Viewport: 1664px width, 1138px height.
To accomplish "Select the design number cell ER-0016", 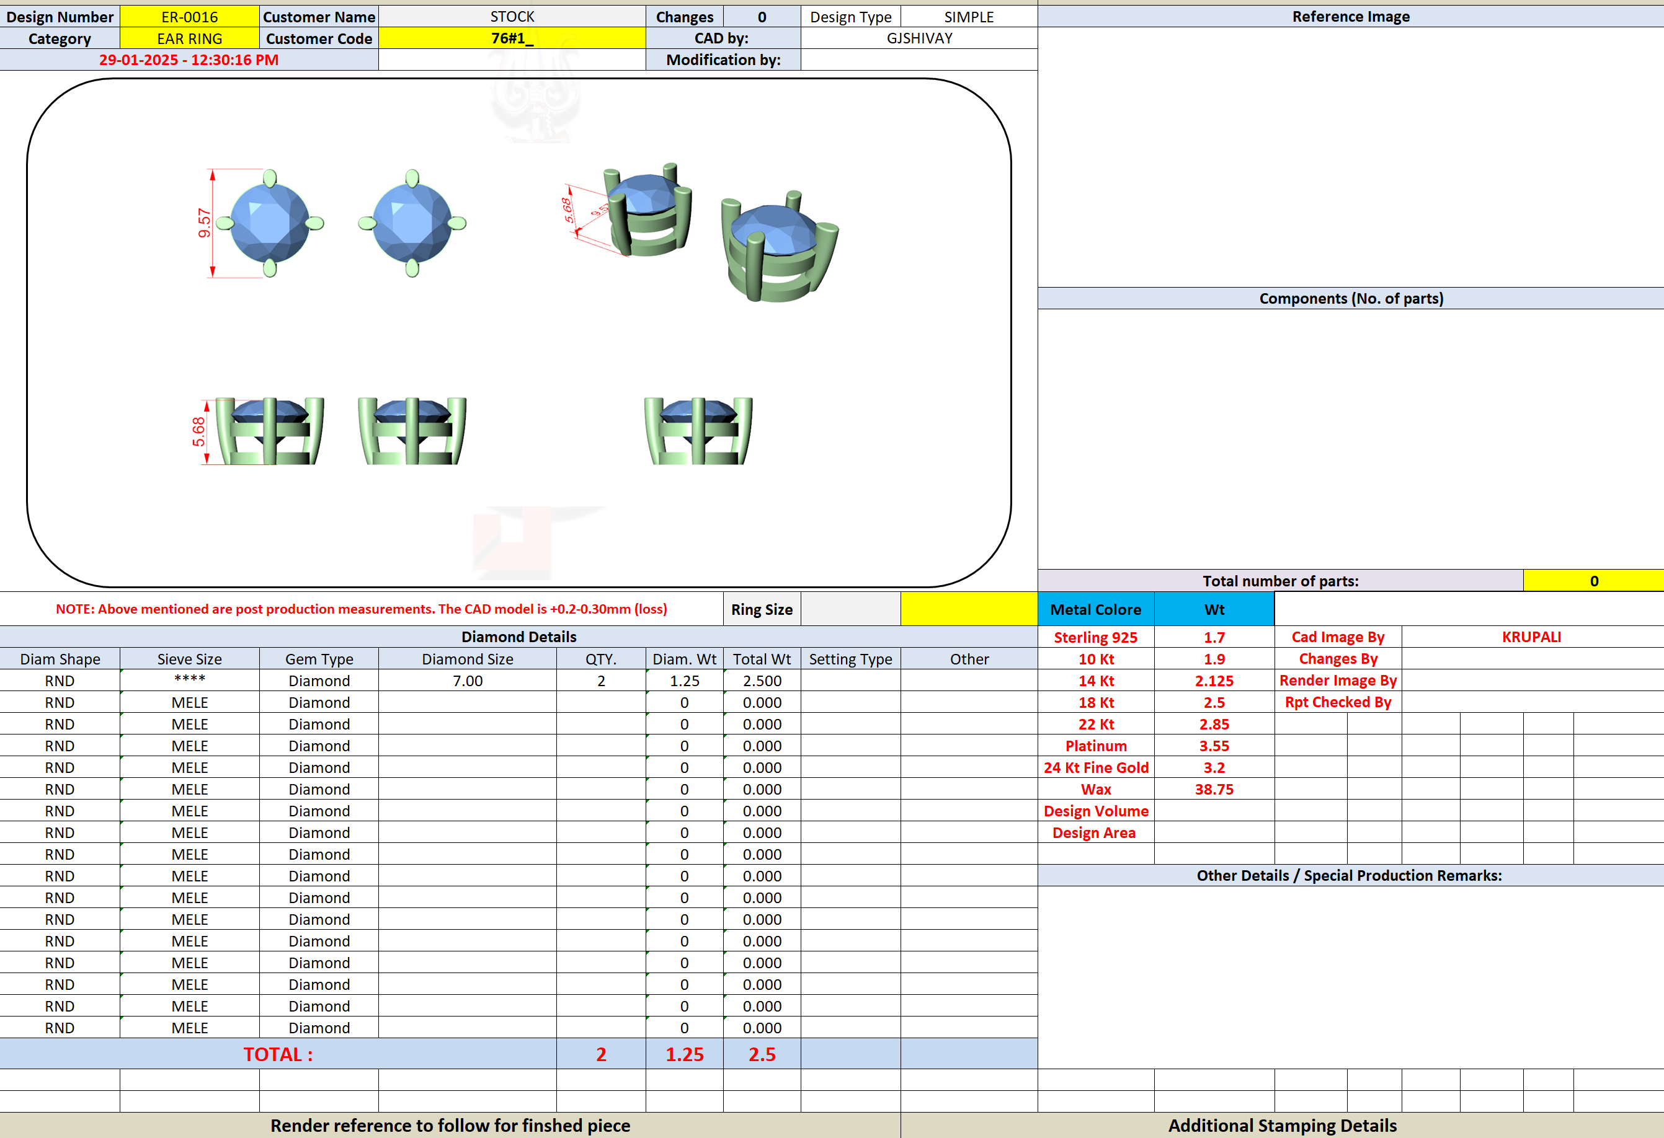I will [189, 17].
